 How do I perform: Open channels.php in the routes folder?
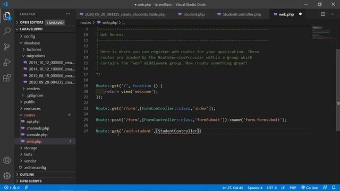pyautogui.click(x=38, y=128)
